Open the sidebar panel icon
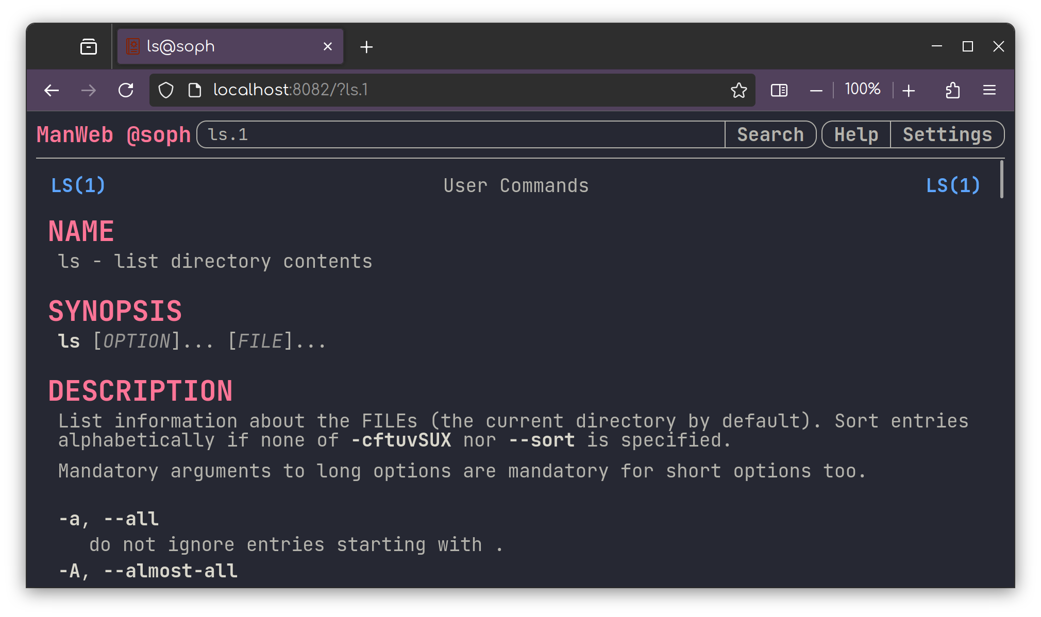1041x617 pixels. [x=779, y=91]
